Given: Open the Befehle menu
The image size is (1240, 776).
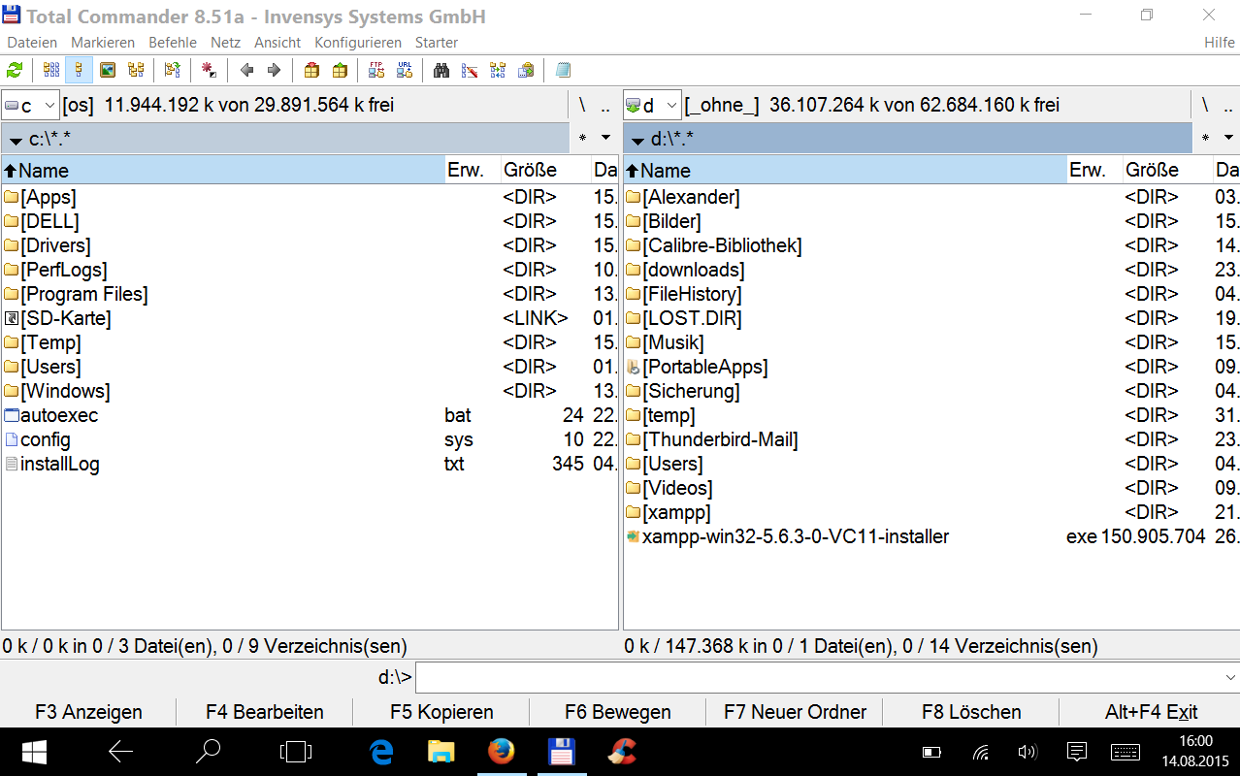Looking at the screenshot, I should click(173, 43).
